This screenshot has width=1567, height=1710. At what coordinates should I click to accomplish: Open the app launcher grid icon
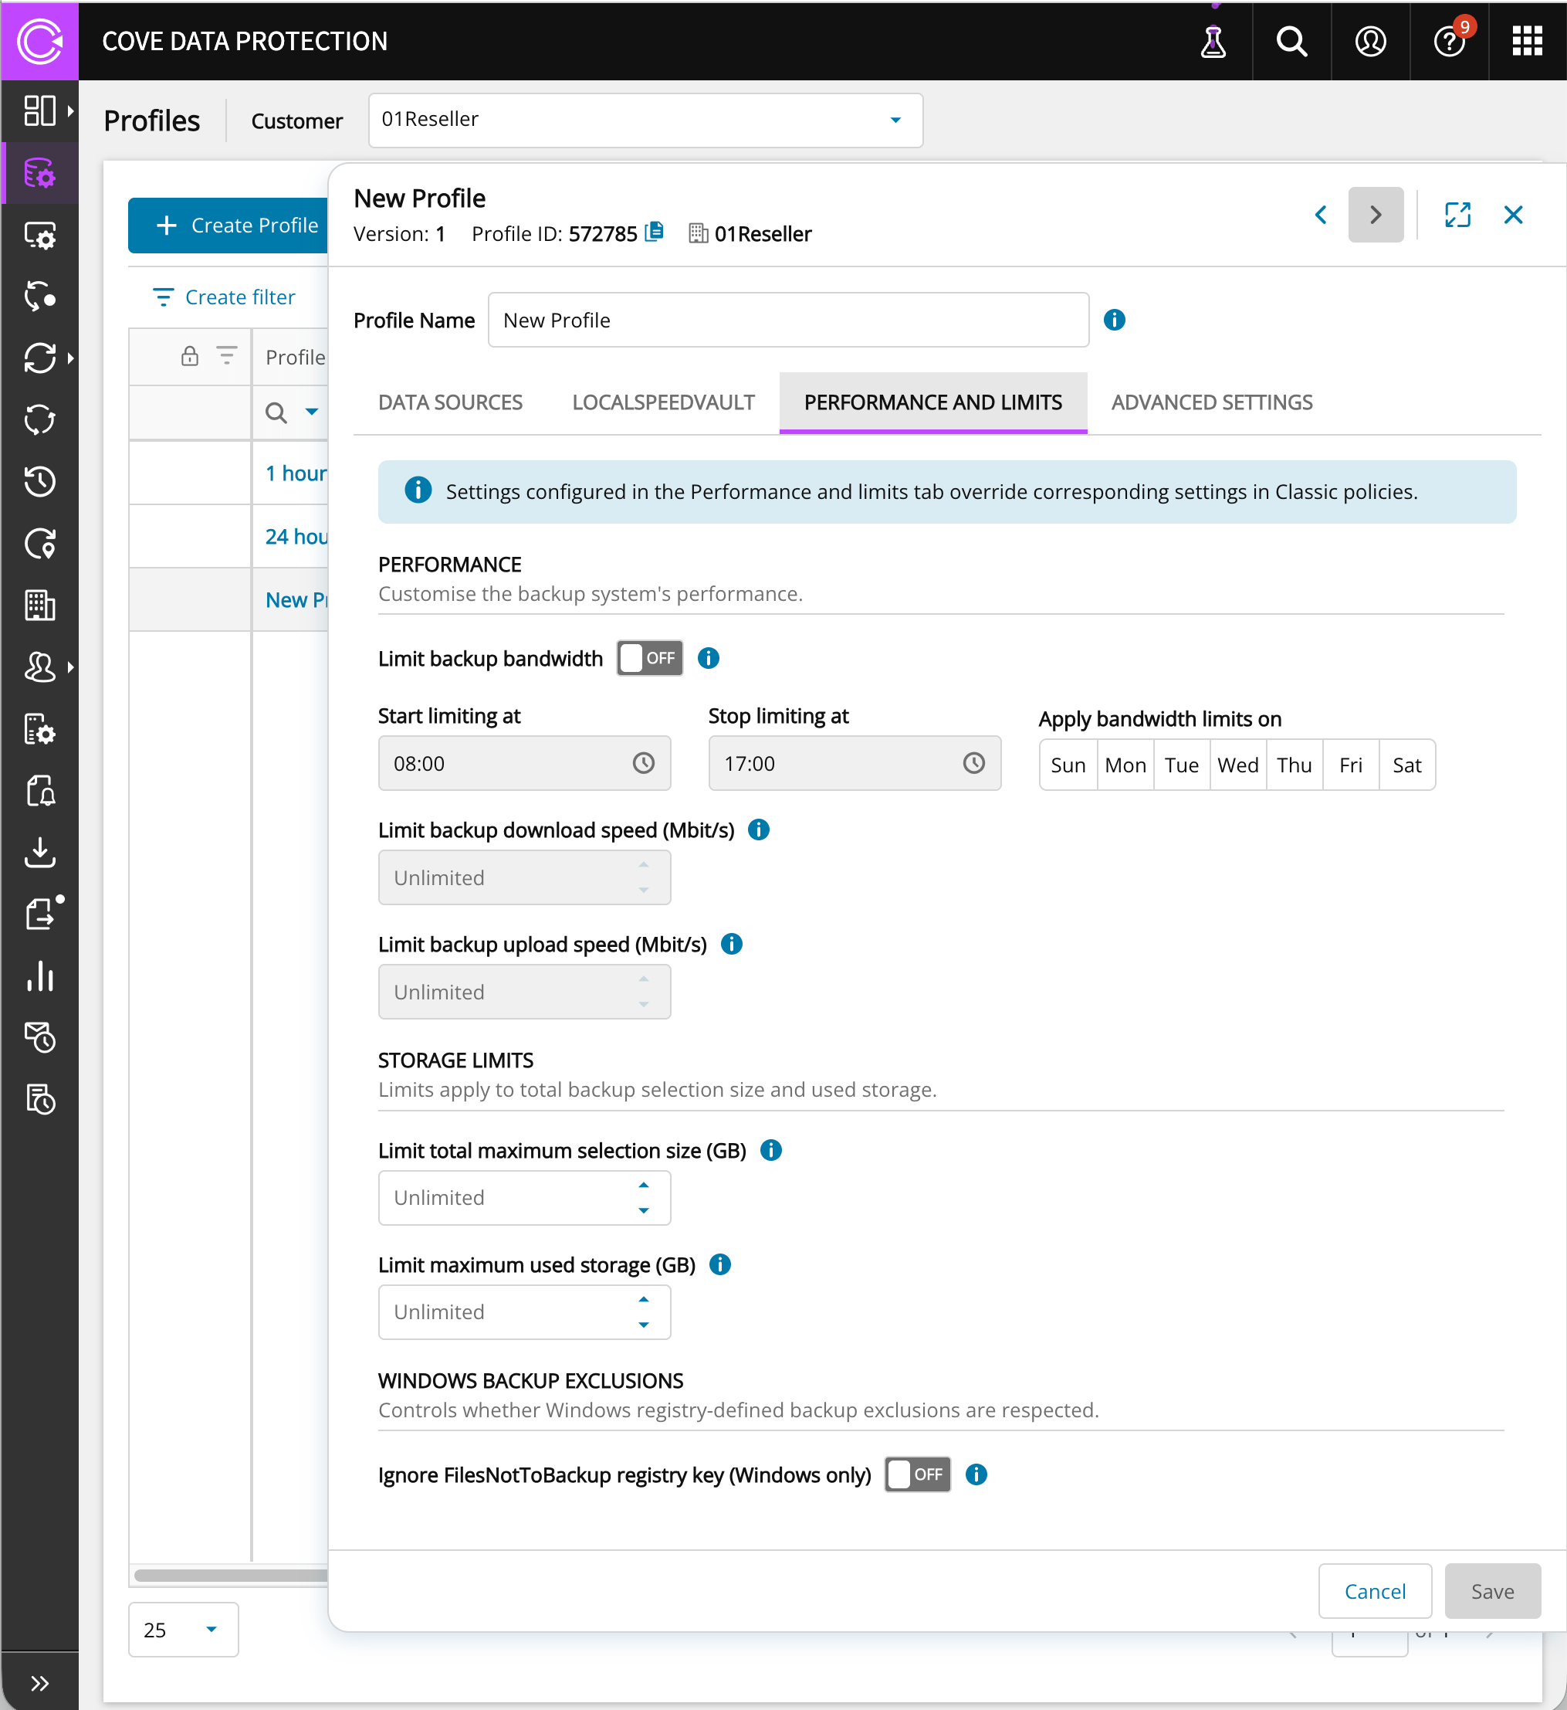click(x=1527, y=41)
